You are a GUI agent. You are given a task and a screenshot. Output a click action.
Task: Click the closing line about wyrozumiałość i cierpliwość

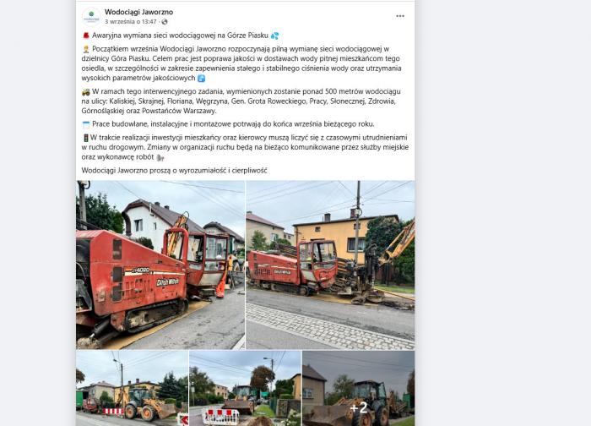coord(174,171)
